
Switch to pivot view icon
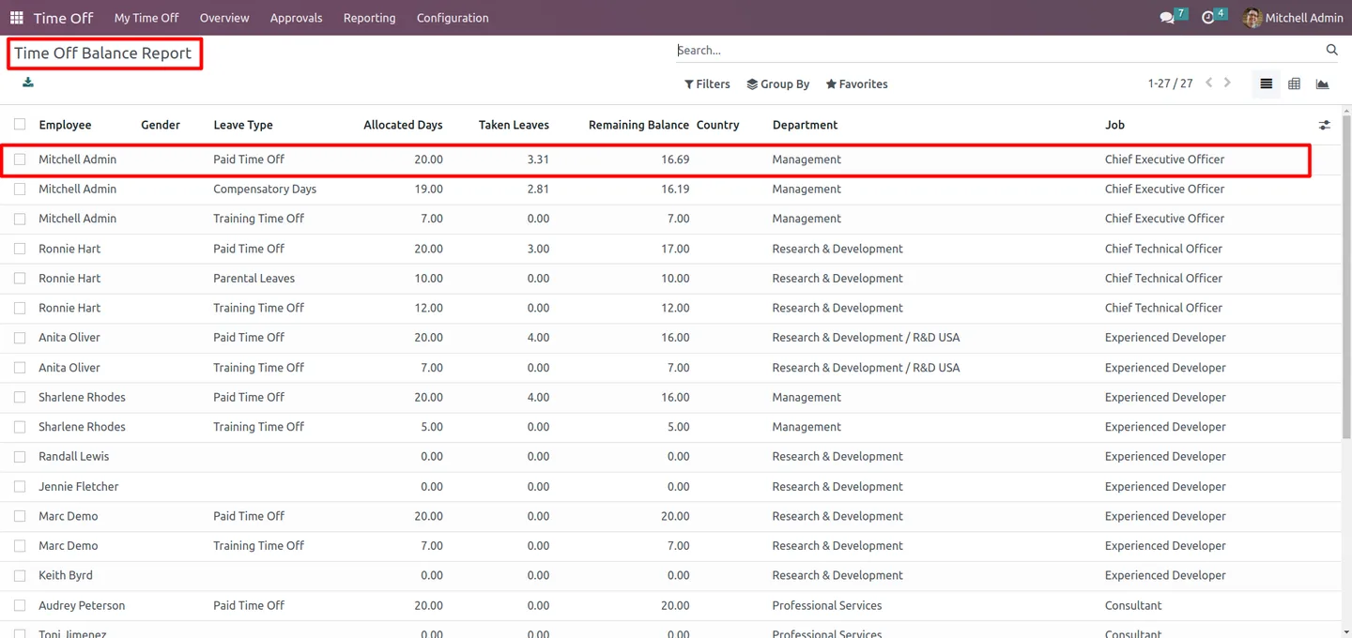coord(1295,84)
